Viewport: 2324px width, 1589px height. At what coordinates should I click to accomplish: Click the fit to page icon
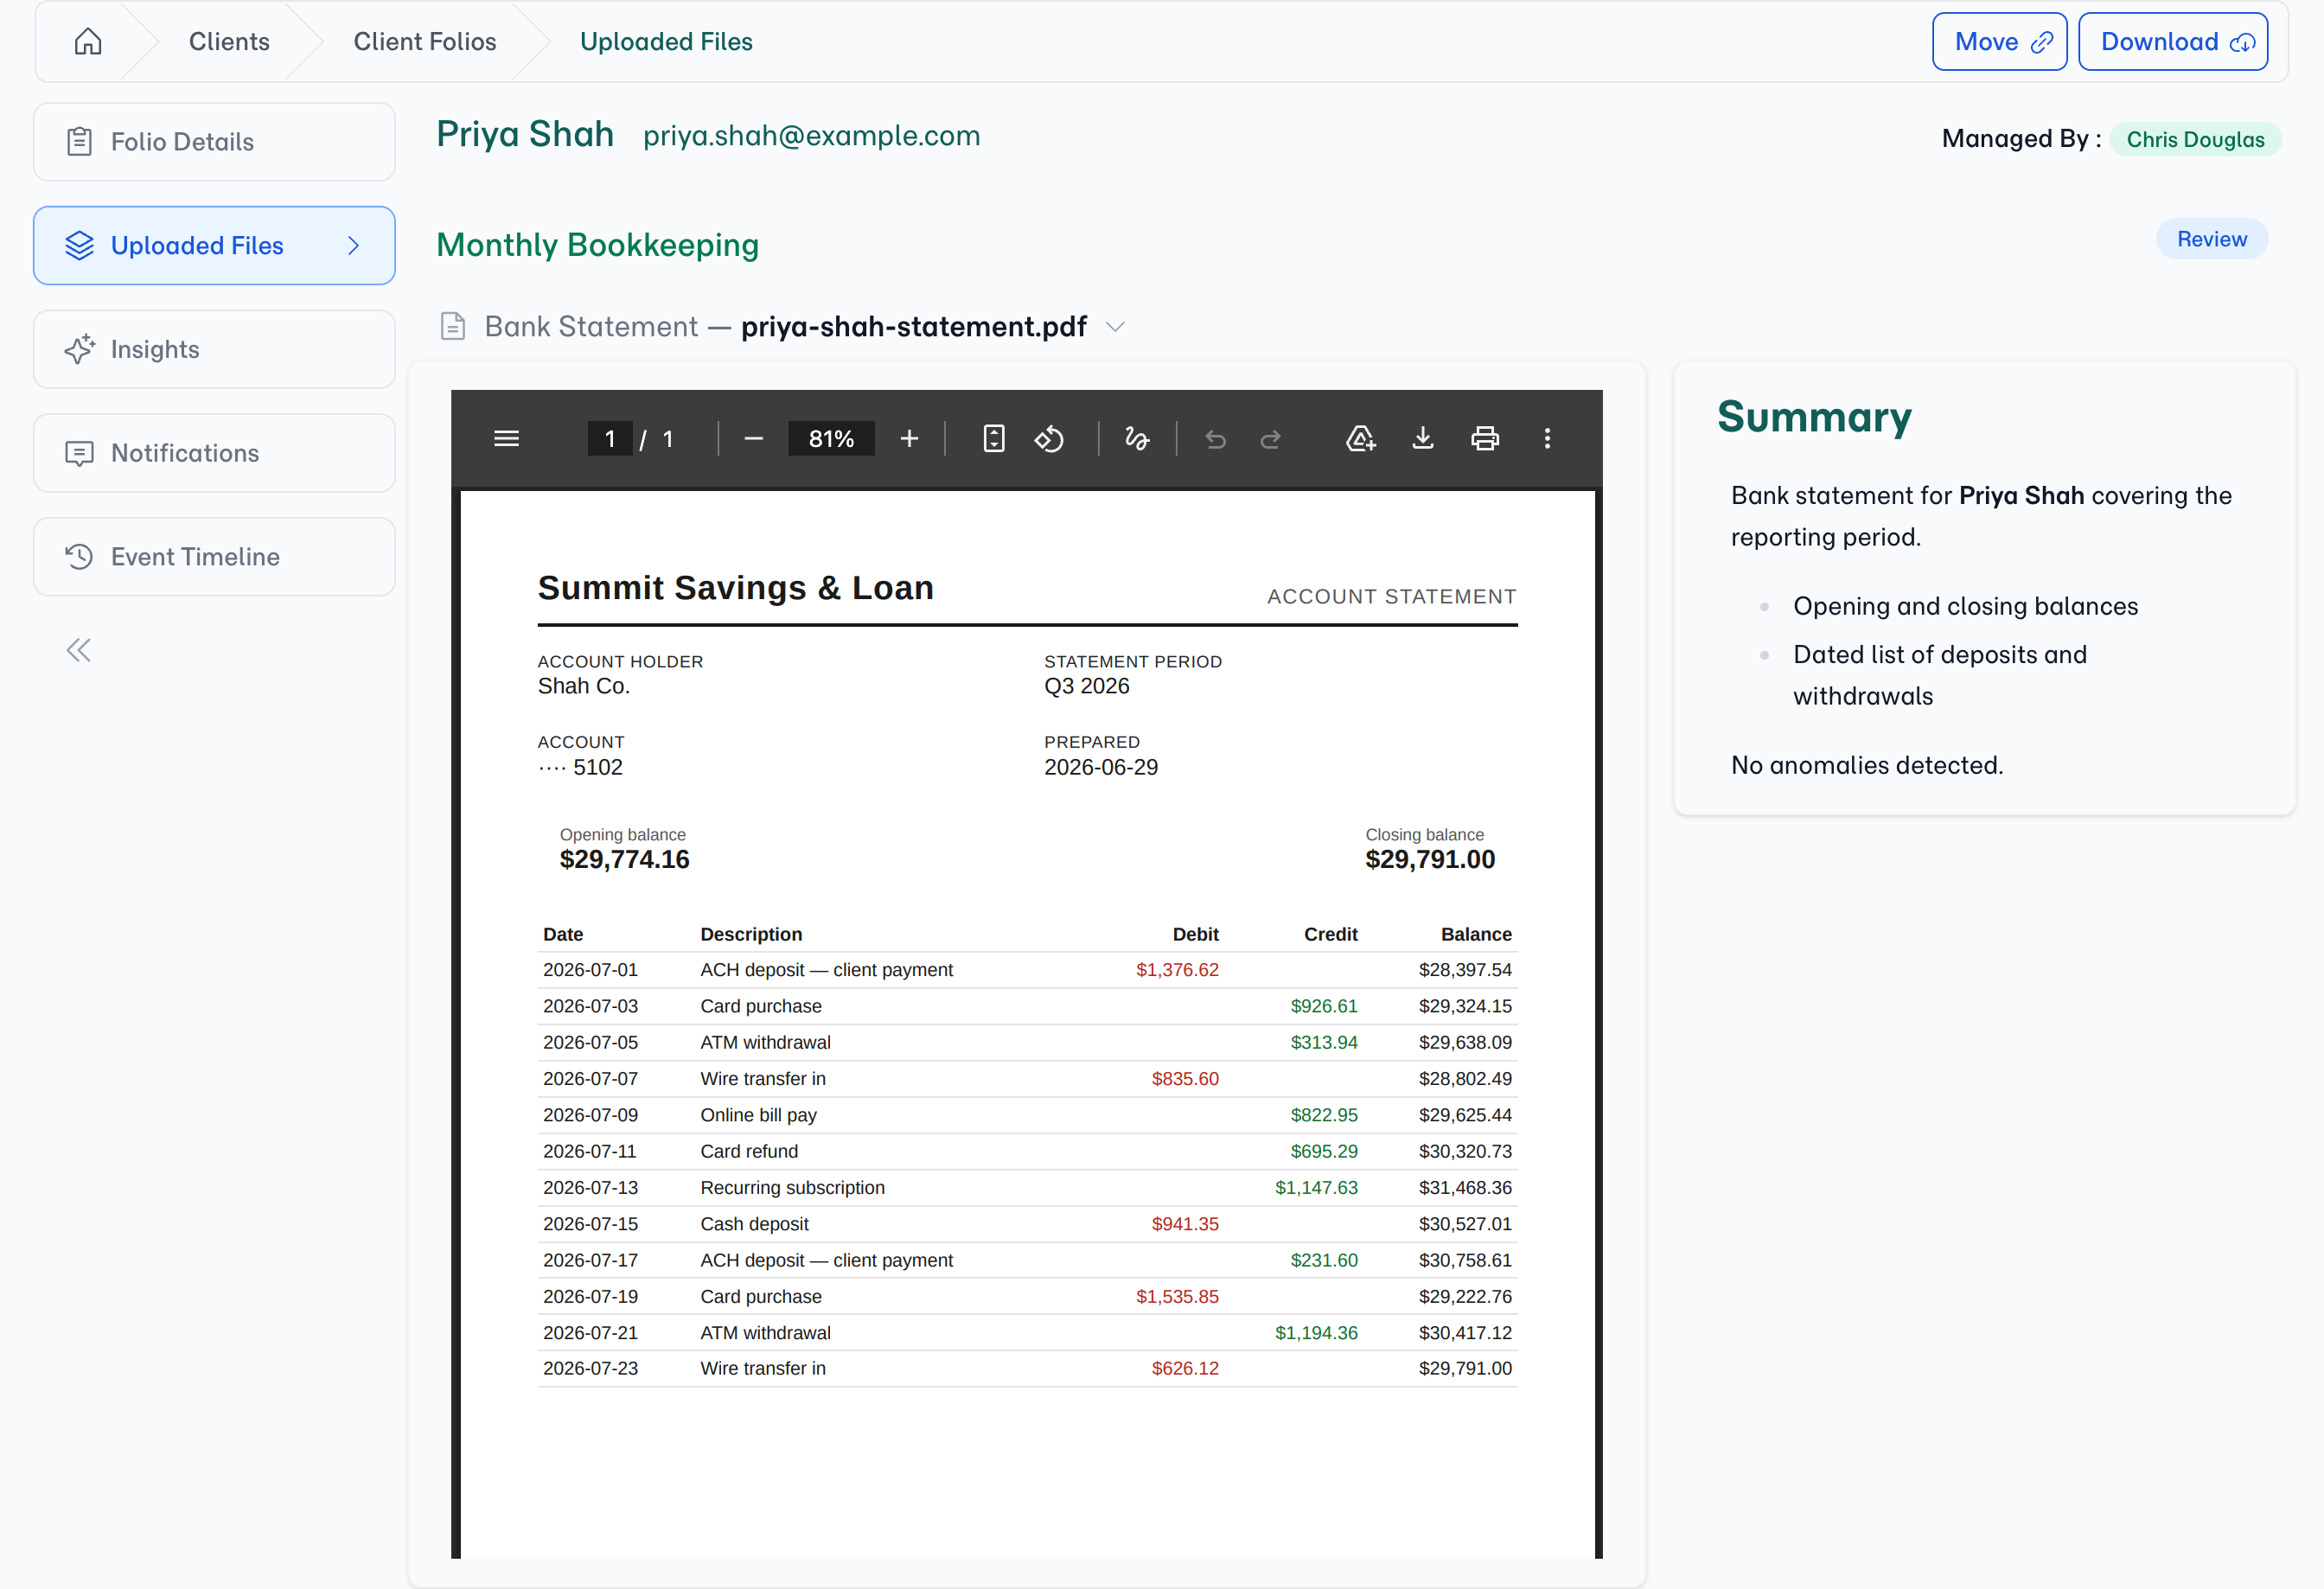(993, 438)
